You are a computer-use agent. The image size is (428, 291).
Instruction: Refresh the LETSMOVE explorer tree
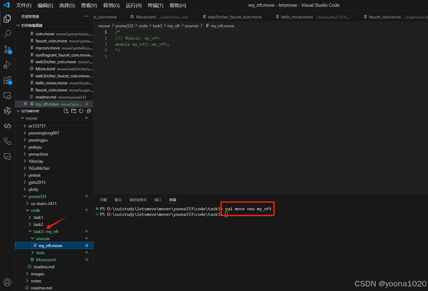[81, 111]
